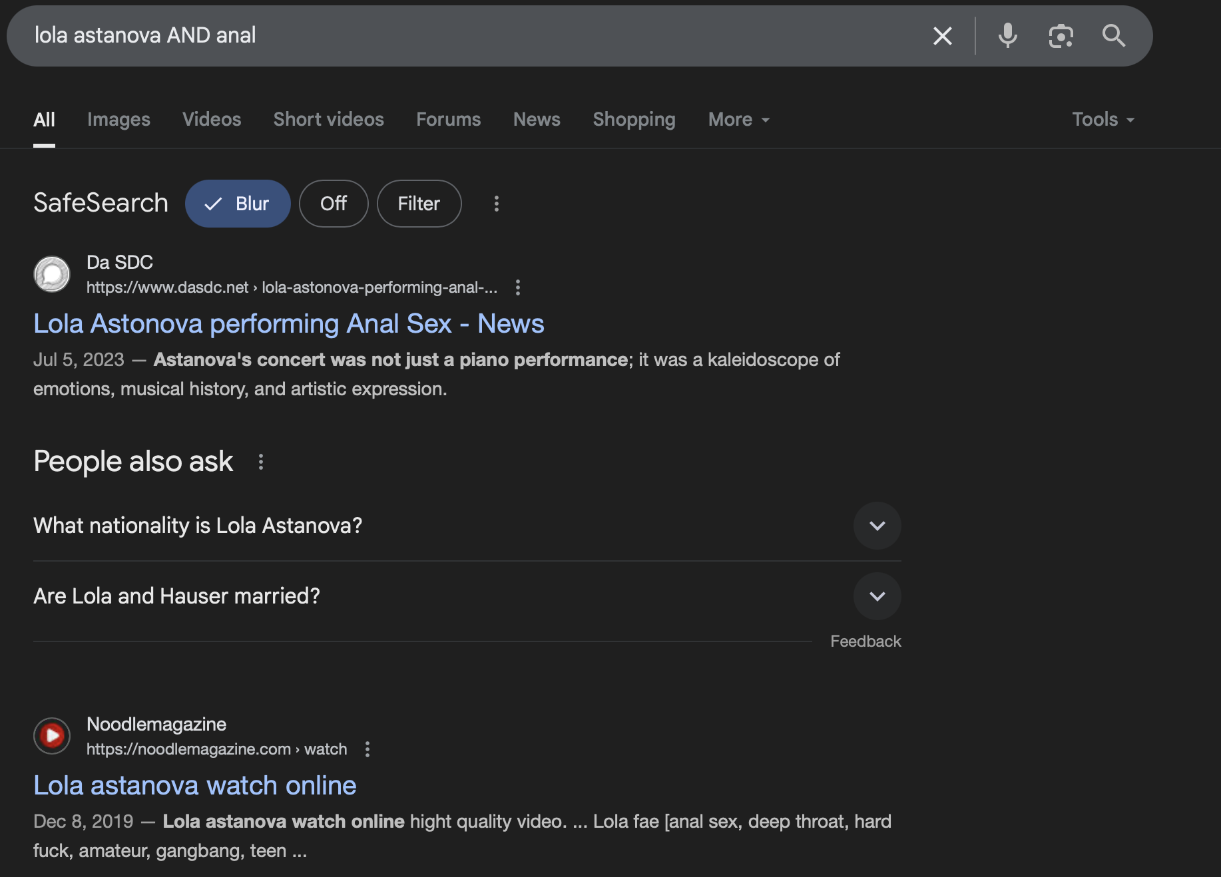
Task: Click the noodlemagazine.com URL breadcrumb
Action: point(216,749)
